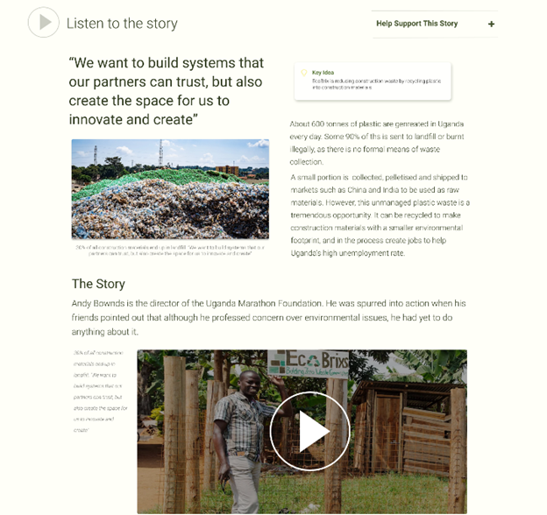Click the Andy Bownds introduction paragraph
This screenshot has width=547, height=515.
[268, 317]
